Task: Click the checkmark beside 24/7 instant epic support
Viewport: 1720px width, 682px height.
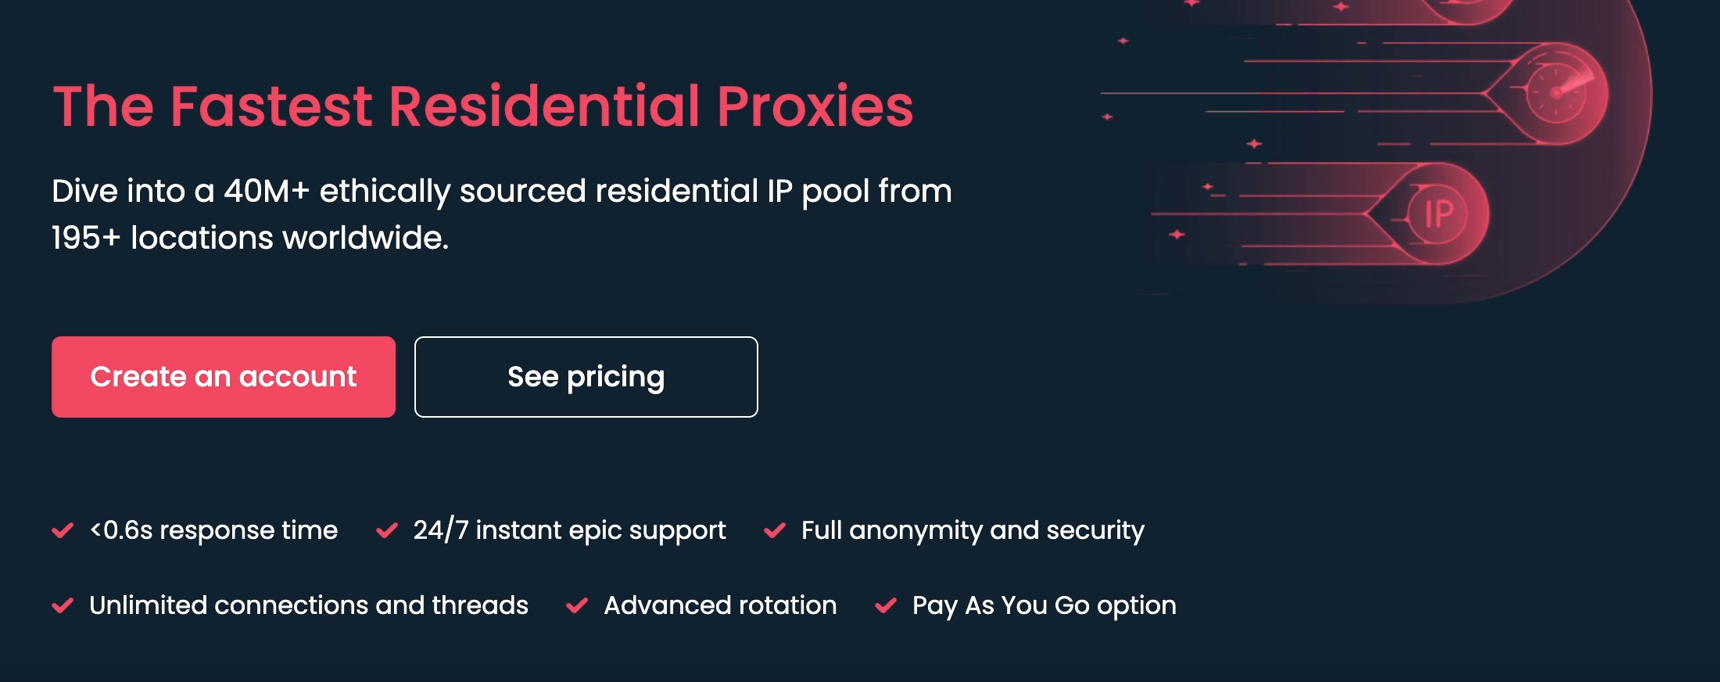Action: (x=386, y=530)
